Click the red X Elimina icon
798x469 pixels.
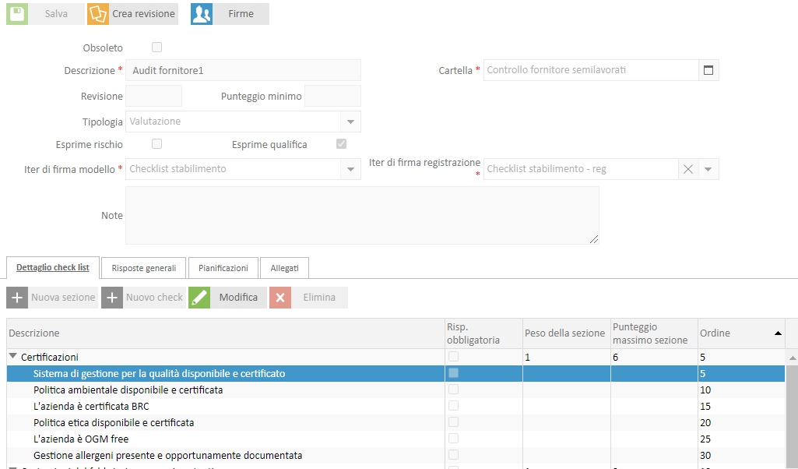[280, 298]
